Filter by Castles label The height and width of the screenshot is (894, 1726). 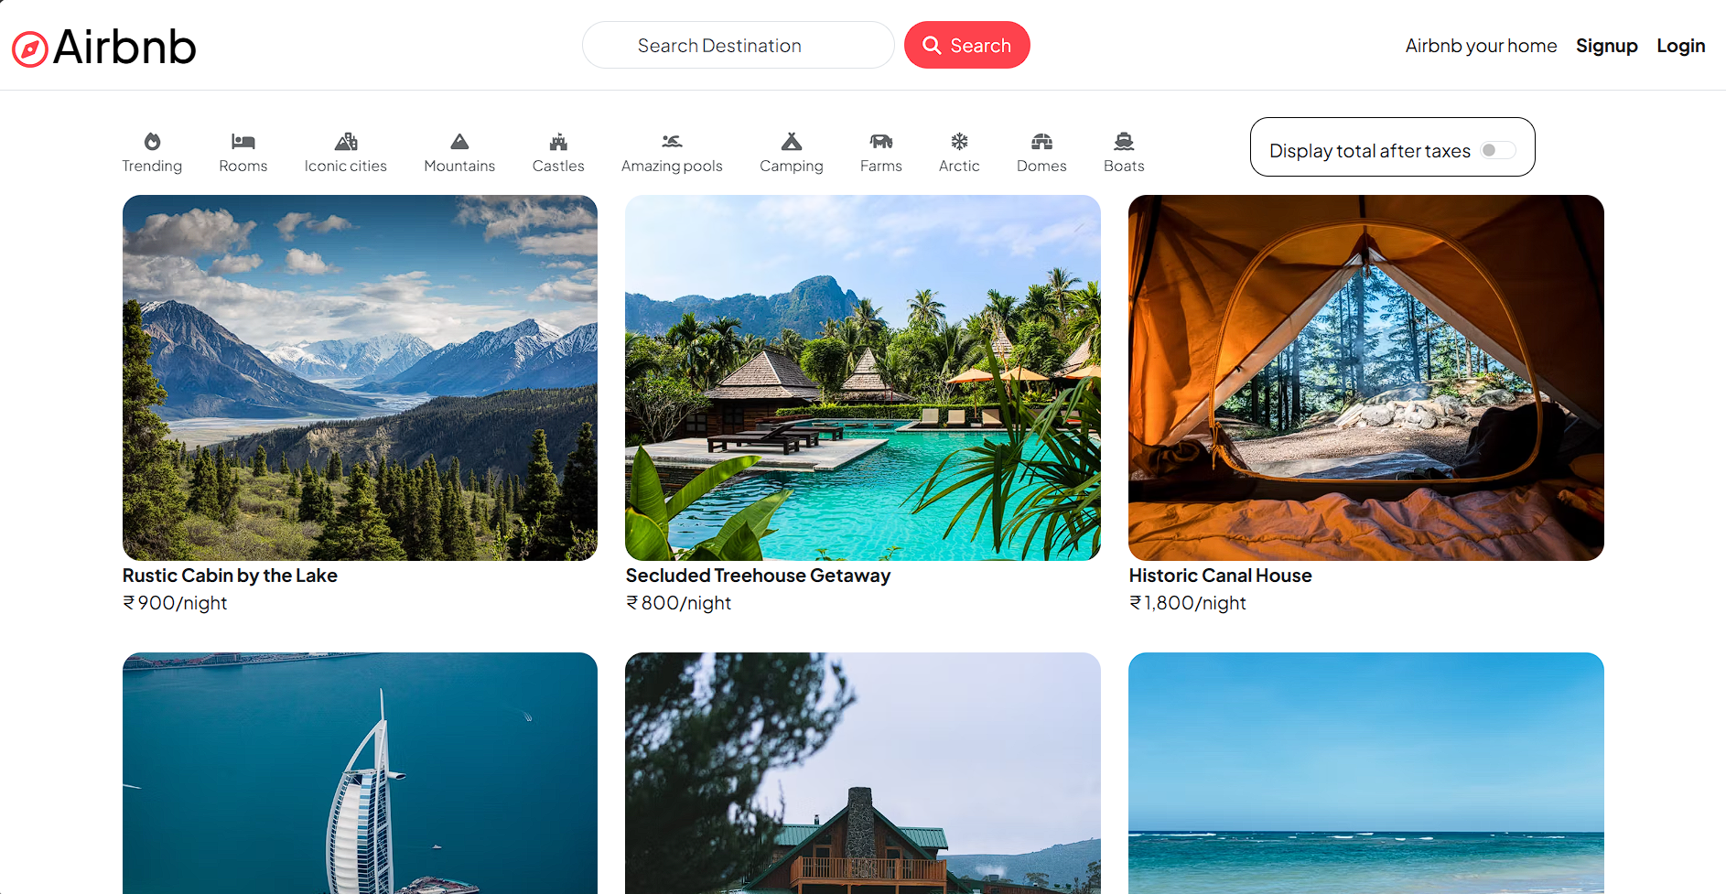pyautogui.click(x=558, y=166)
